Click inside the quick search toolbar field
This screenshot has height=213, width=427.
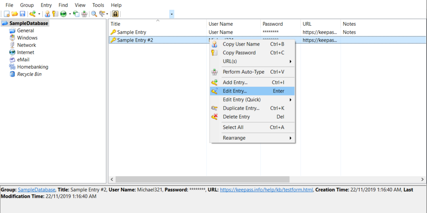coord(145,14)
